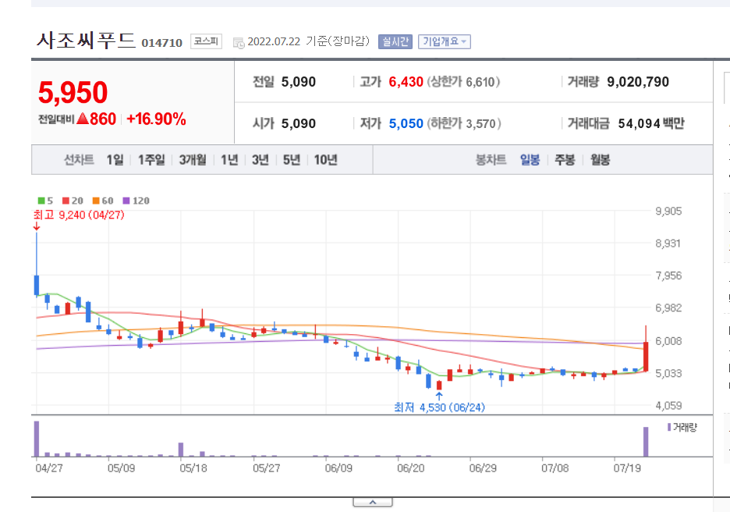The width and height of the screenshot is (730, 512).
Task: Select the 5년 line chart period
Action: [292, 160]
